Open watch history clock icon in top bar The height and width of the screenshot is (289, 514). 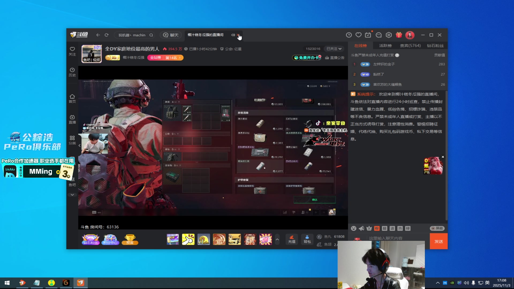[x=349, y=35]
